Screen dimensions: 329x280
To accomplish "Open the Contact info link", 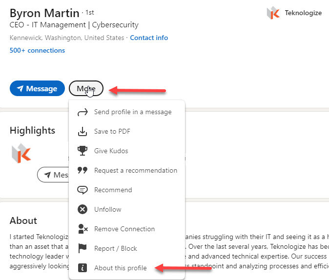I will click(x=149, y=38).
